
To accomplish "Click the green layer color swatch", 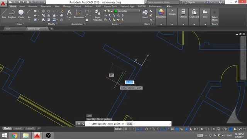I will 116,11.
